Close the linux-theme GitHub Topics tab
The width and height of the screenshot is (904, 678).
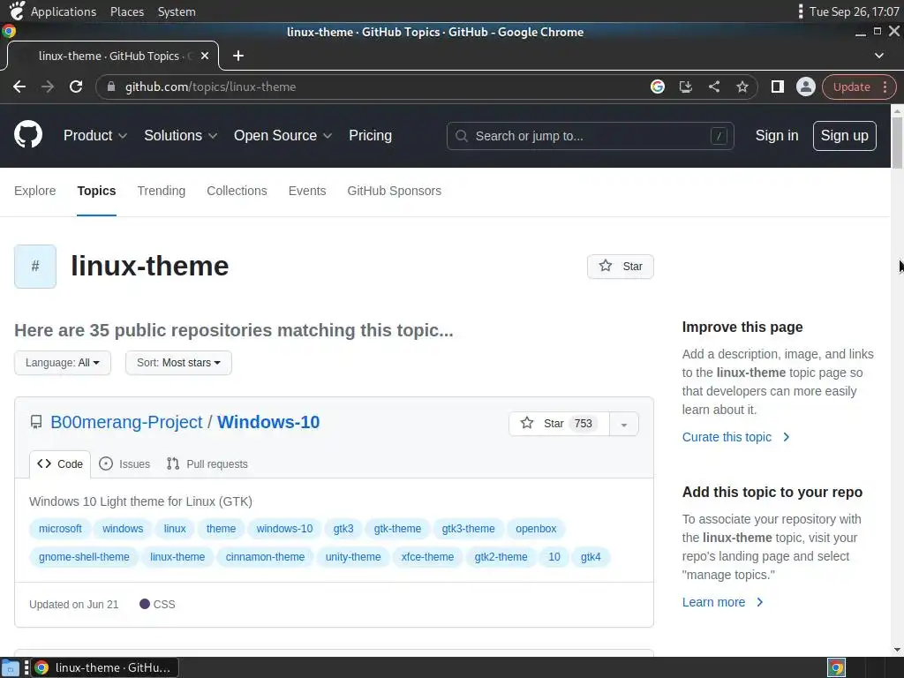pos(205,56)
